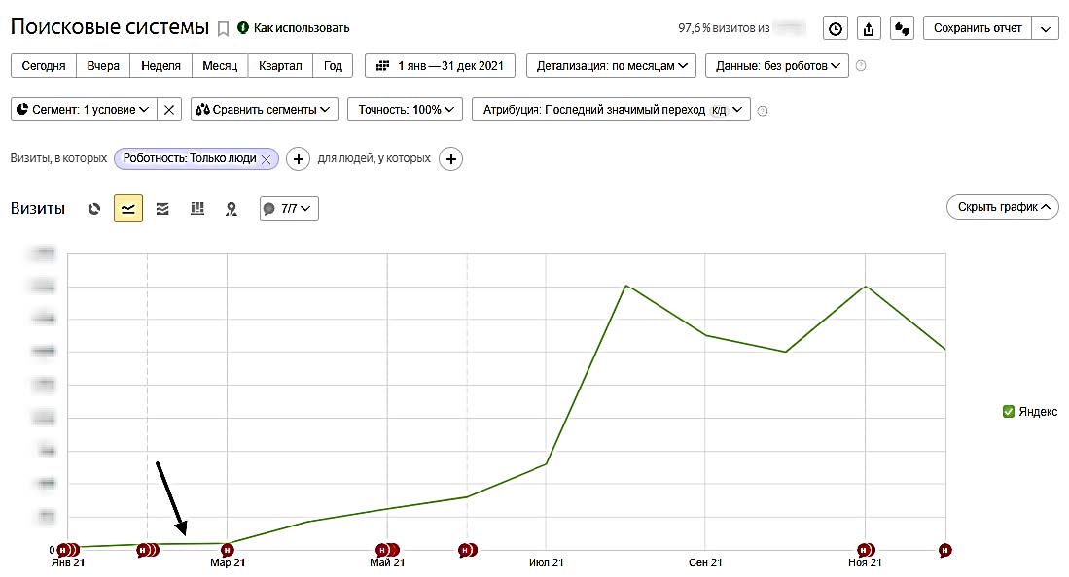Select the Вчера period tab
Viewport: 1069px width, 577px height.
[103, 66]
